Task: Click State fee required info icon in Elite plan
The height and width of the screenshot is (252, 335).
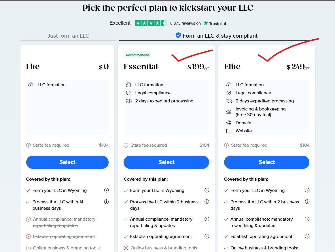Action: pyautogui.click(x=226, y=145)
